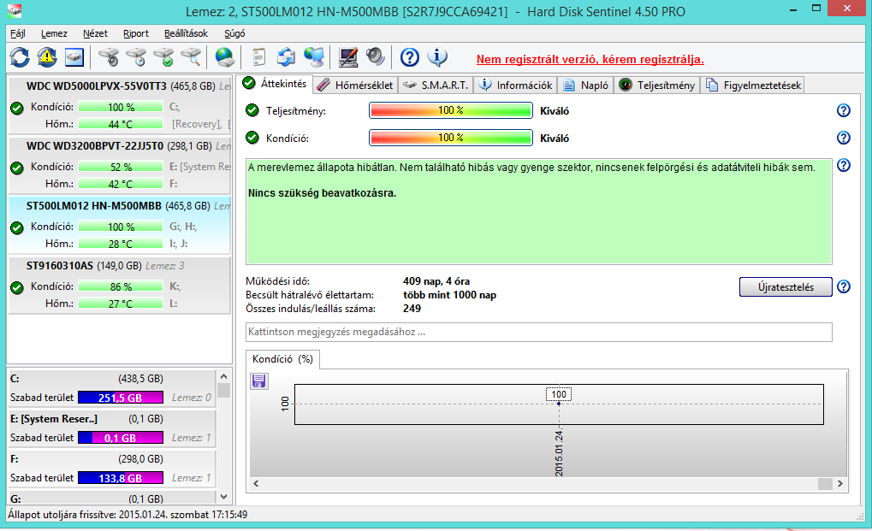Click the blue question mark help toolbar icon

pyautogui.click(x=410, y=57)
